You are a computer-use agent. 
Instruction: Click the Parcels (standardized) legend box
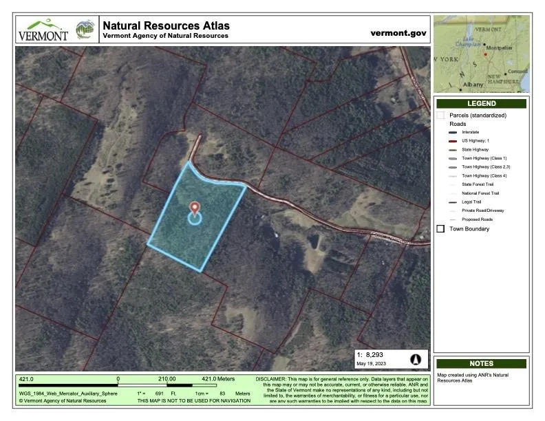[x=440, y=116]
